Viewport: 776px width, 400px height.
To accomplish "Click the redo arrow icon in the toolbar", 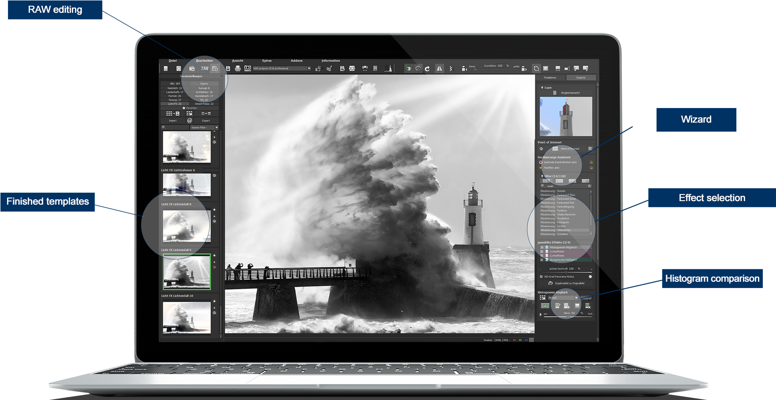I will click(427, 69).
